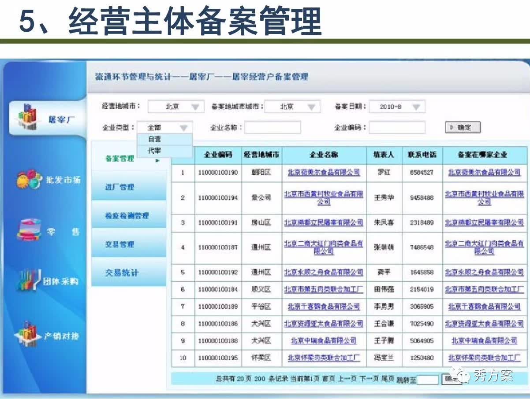This screenshot has width=530, height=399.
Task: Select the 零售 sidebar icon
Action: pos(30,230)
